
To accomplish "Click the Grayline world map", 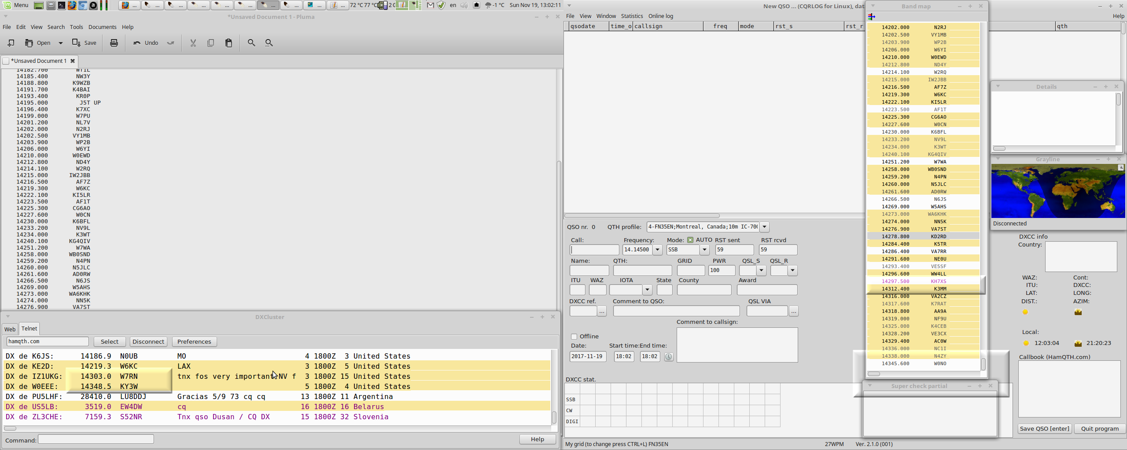I will pos(1058,191).
